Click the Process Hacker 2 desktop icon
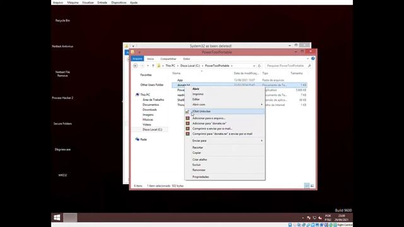Viewport: 404px width, 227px height. [x=62, y=98]
